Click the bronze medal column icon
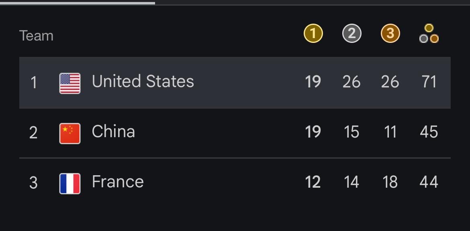The height and width of the screenshot is (231, 470). pos(390,34)
